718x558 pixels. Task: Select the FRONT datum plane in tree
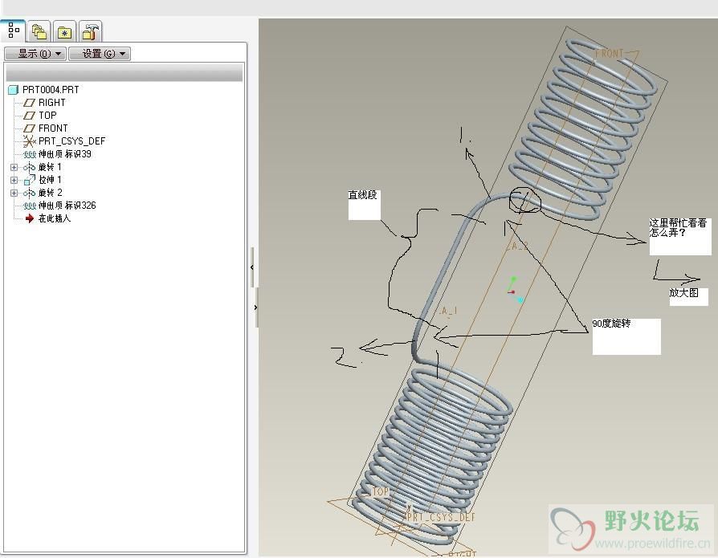click(45, 128)
